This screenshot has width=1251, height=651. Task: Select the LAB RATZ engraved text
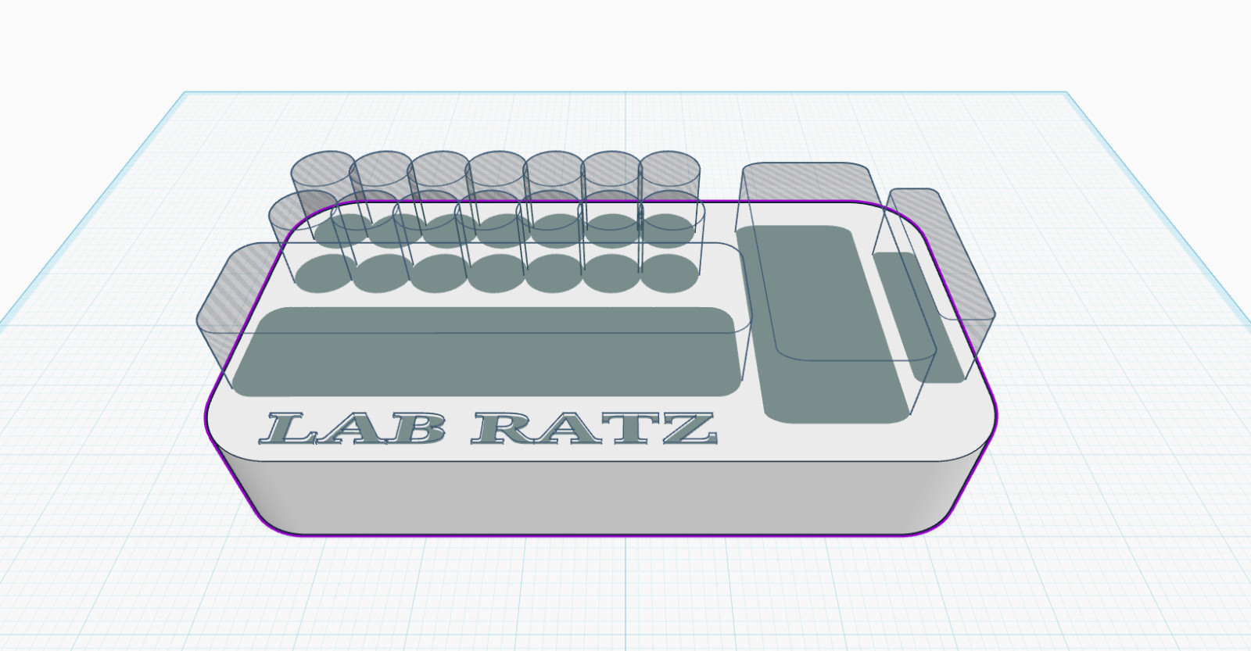[x=489, y=429]
